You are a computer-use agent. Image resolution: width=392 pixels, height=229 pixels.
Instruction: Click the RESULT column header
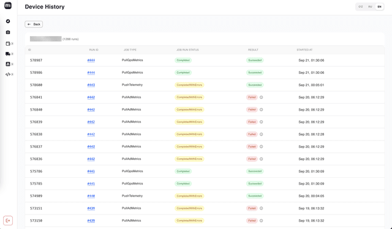(x=253, y=50)
